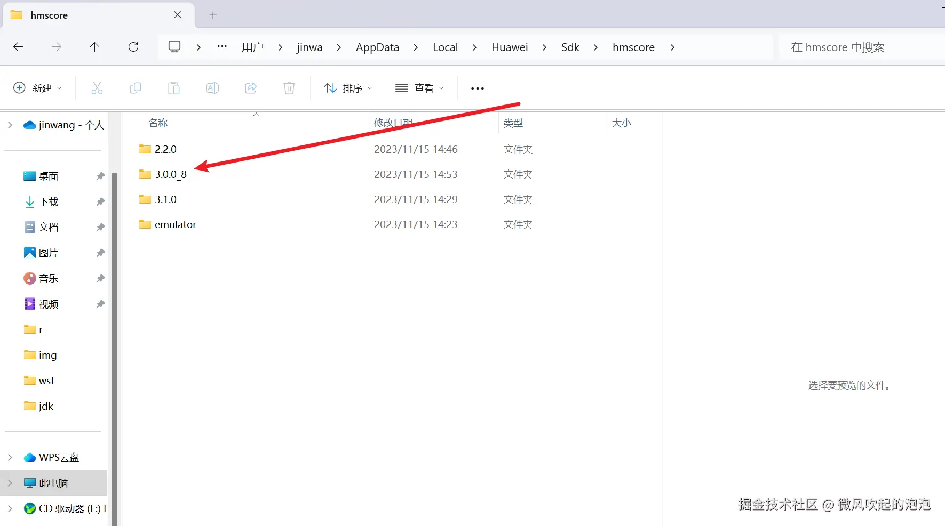Select 此电脑 in the sidebar
The height and width of the screenshot is (526, 945).
click(x=53, y=483)
